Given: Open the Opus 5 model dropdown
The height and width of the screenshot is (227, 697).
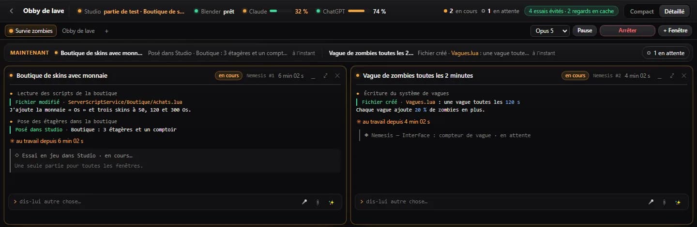Looking at the screenshot, I should (x=550, y=30).
